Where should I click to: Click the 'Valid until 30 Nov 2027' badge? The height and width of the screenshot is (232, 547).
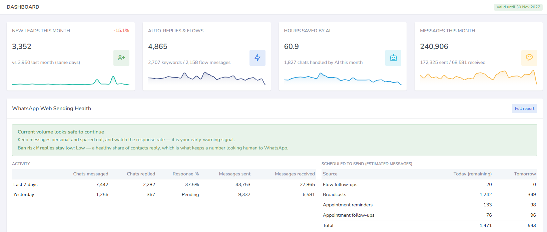pyautogui.click(x=518, y=7)
